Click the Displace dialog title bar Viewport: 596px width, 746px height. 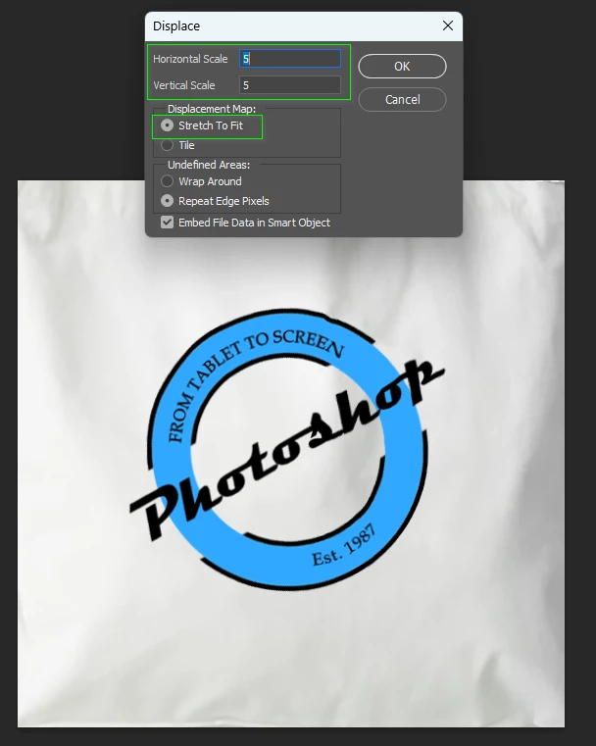coord(304,26)
